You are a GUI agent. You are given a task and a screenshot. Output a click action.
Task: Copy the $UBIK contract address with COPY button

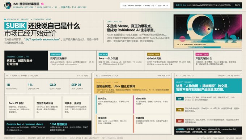click(x=237, y=5)
